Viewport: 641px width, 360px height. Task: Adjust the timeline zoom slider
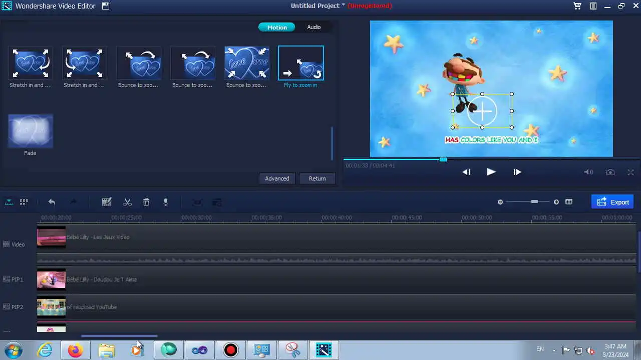tap(534, 202)
